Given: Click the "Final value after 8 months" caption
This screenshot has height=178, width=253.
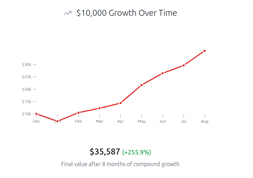Looking at the screenshot, I should [x=120, y=164].
